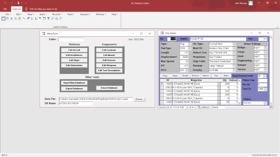Screen dimensions: 280x157
Task: Open the Bridge armor rating dropdown
Action: tap(265, 48)
